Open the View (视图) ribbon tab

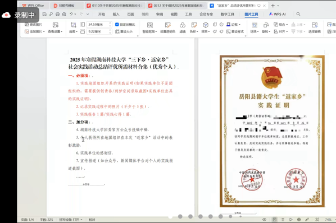click(174, 14)
